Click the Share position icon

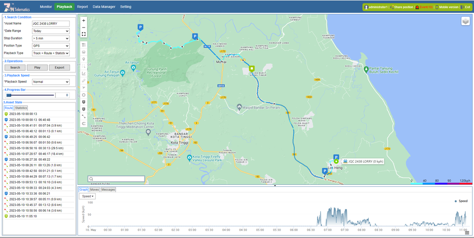click(x=392, y=7)
